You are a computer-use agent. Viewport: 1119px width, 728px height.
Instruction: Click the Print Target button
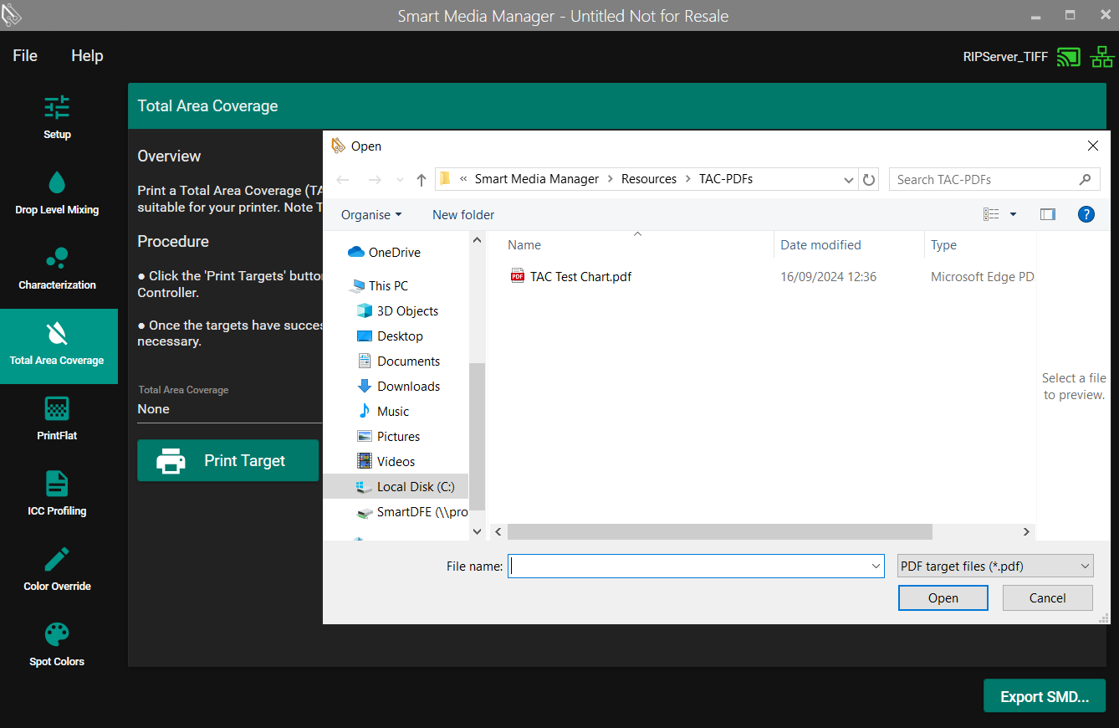pos(228,460)
